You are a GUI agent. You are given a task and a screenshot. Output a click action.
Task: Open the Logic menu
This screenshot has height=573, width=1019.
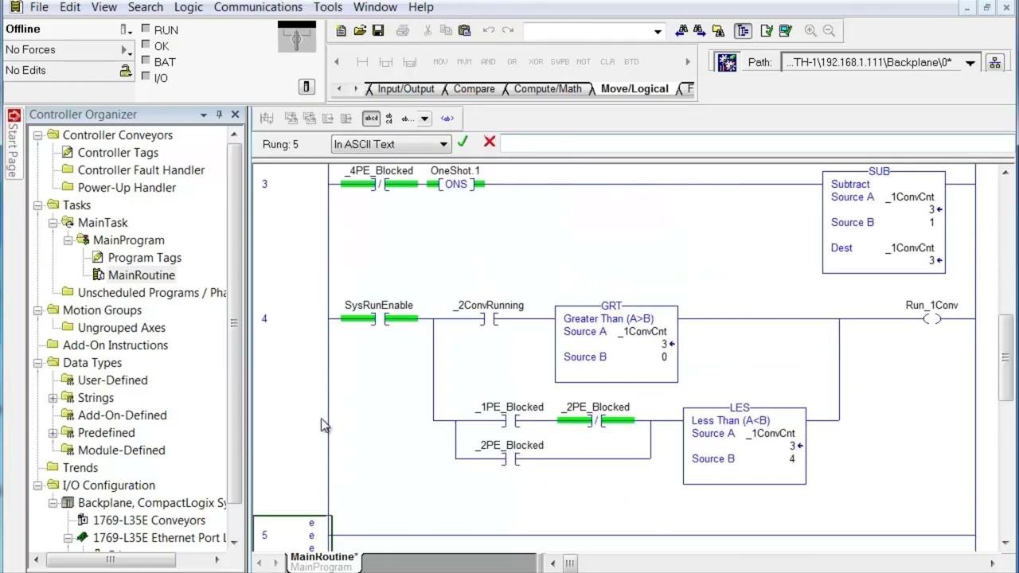click(188, 7)
